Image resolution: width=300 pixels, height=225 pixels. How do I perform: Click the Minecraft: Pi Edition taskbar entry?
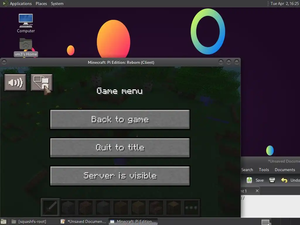tap(133, 221)
